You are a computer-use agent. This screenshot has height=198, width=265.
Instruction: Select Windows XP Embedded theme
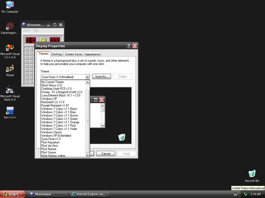[x=63, y=136]
